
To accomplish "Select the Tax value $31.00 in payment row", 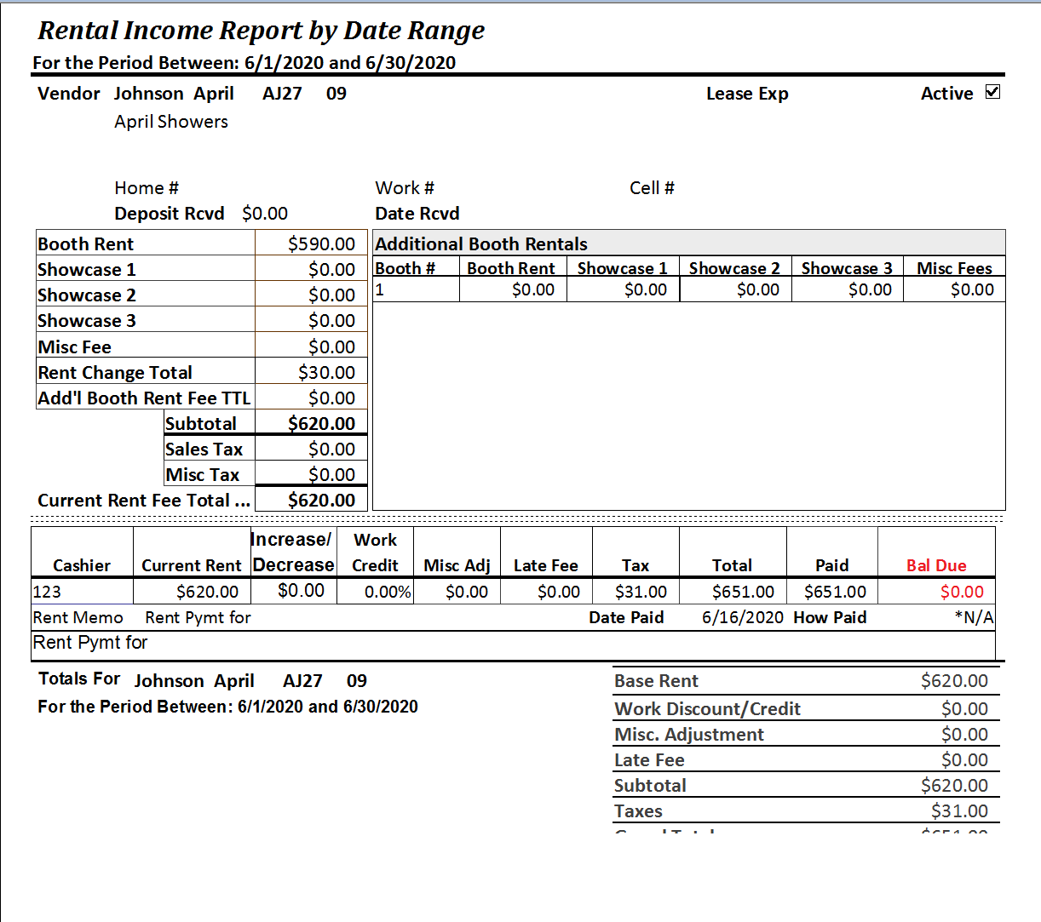I will 641,592.
